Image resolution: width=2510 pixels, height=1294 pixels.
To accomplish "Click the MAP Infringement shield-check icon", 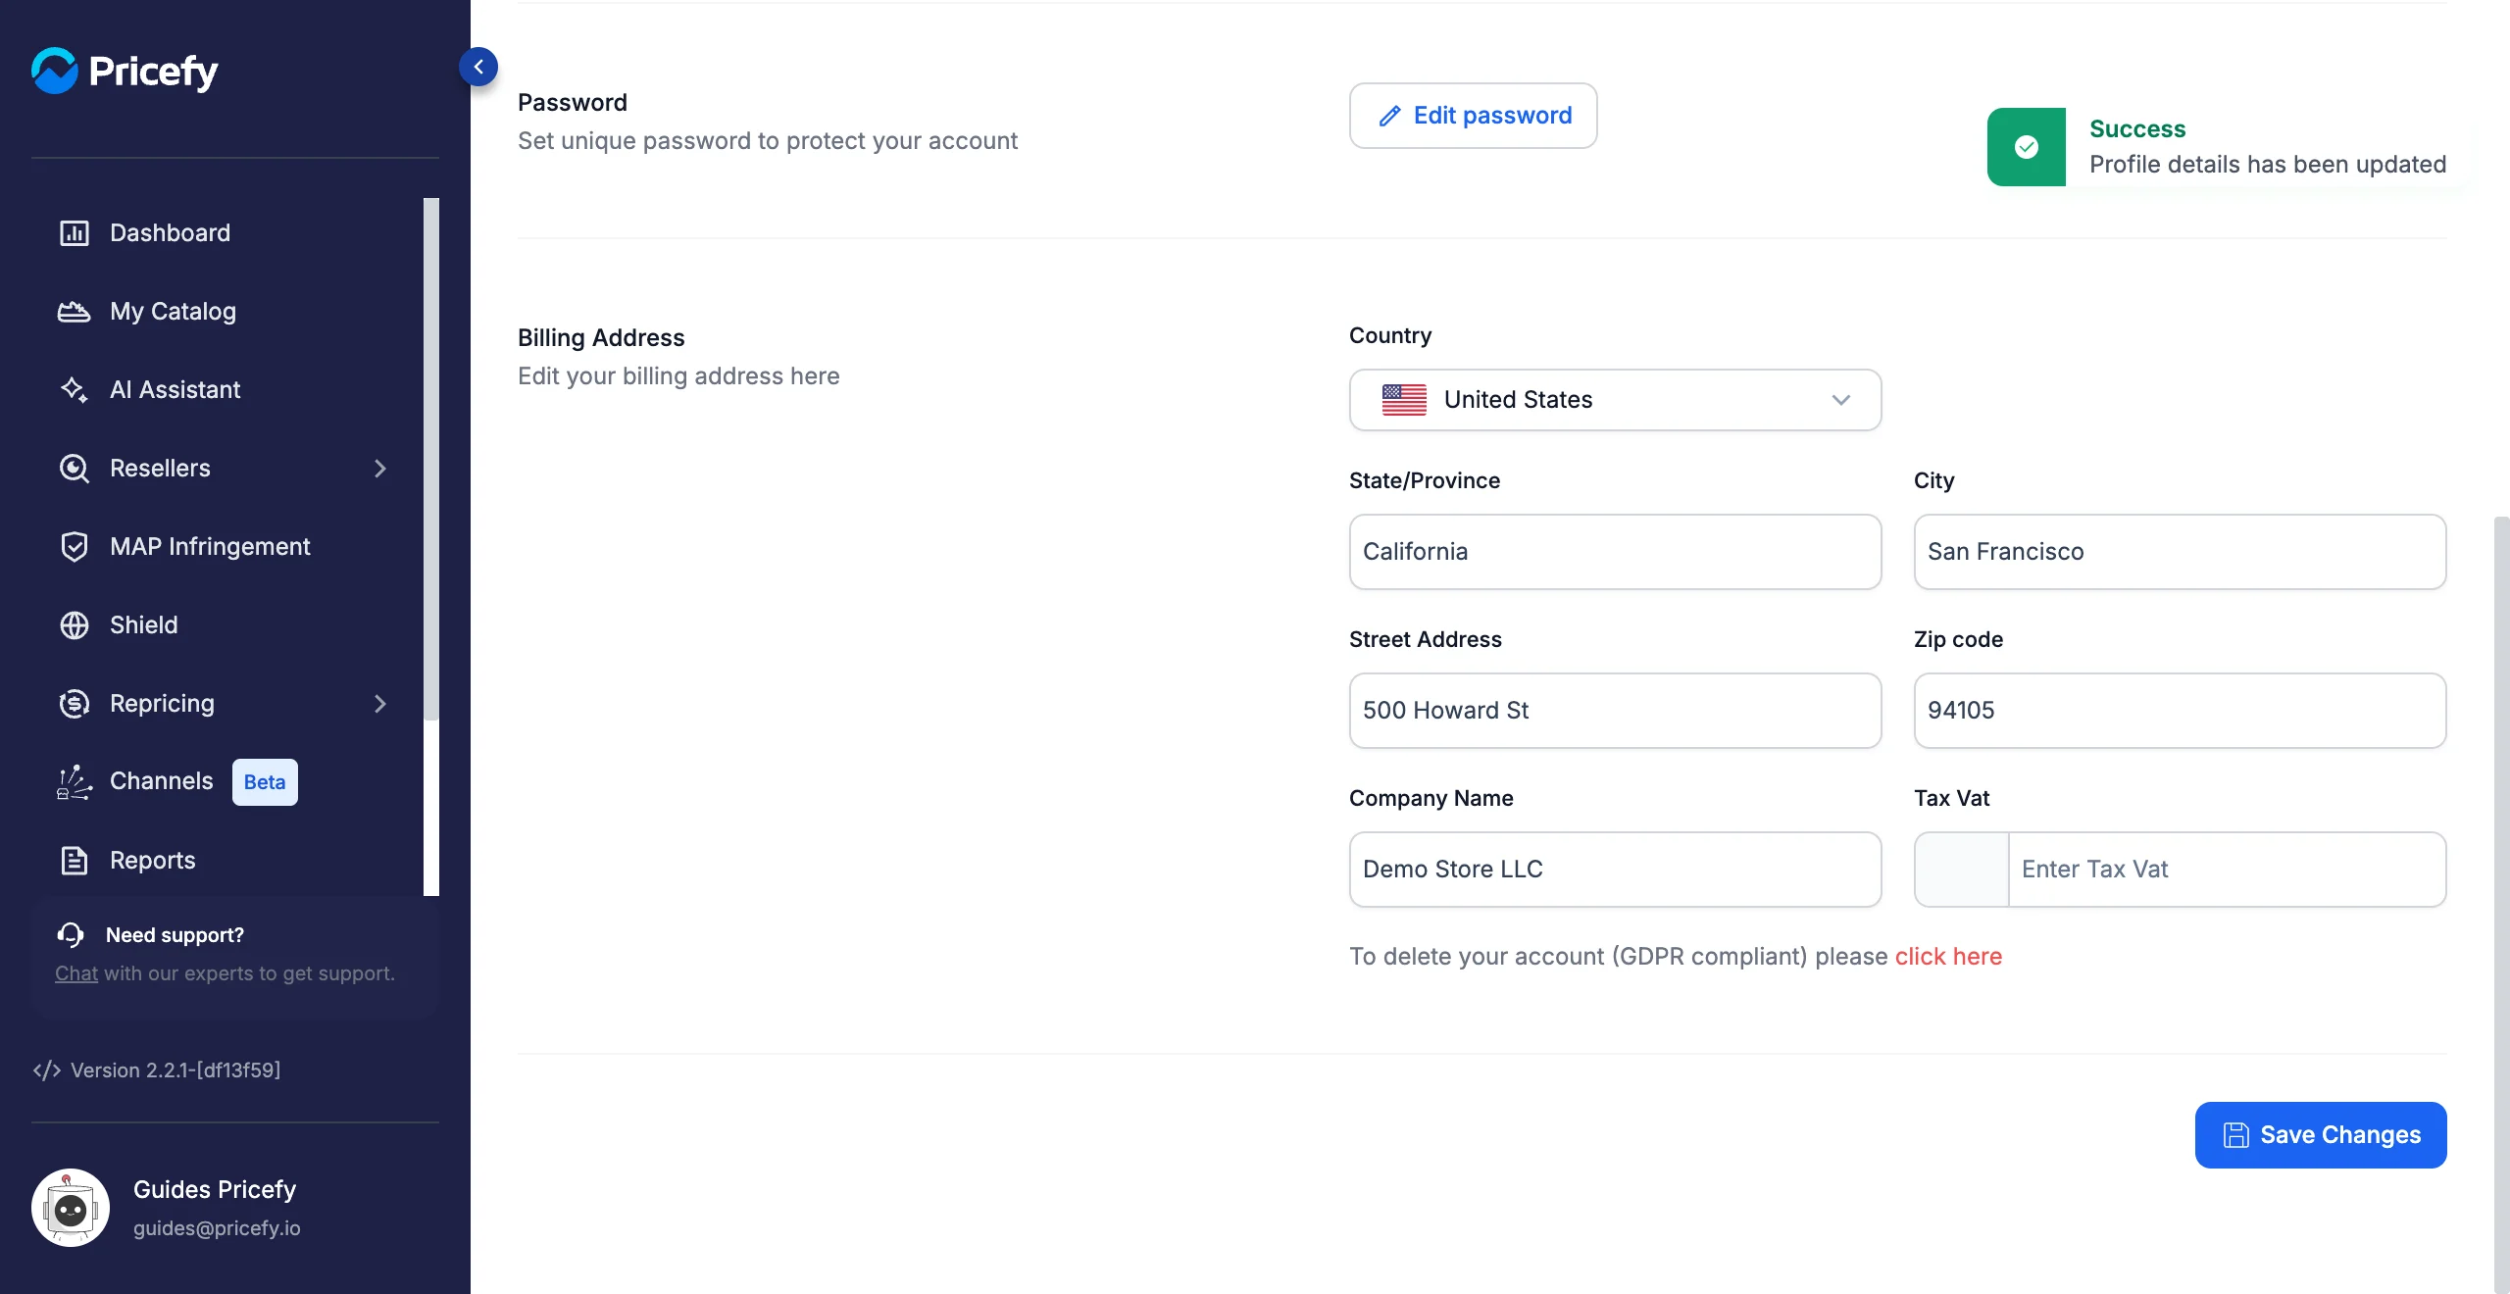I will tap(75, 547).
